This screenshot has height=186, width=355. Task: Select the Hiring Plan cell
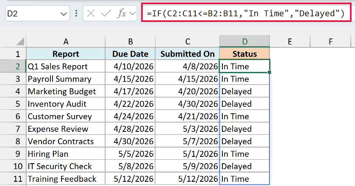click(66, 154)
